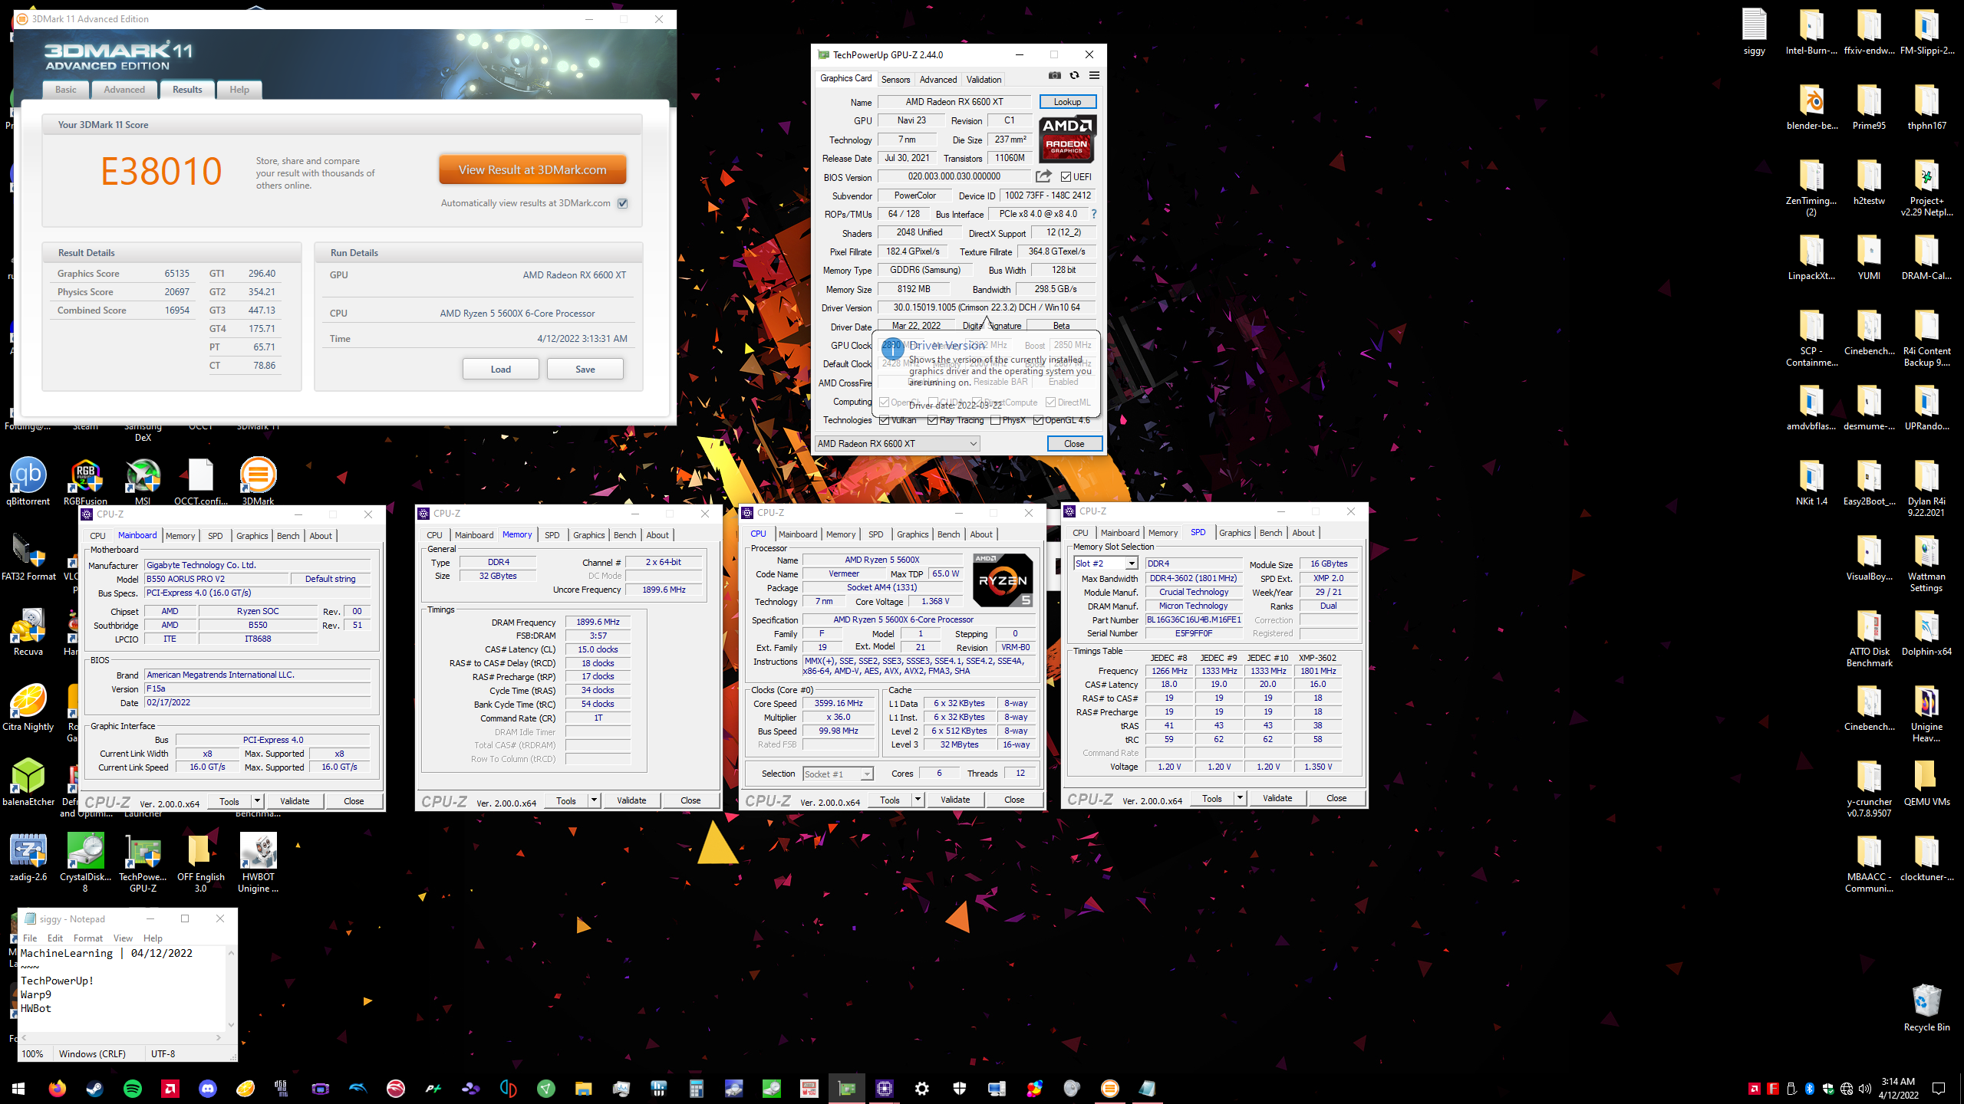
Task: Select the CrystalDisk desktop icon
Action: 85,863
